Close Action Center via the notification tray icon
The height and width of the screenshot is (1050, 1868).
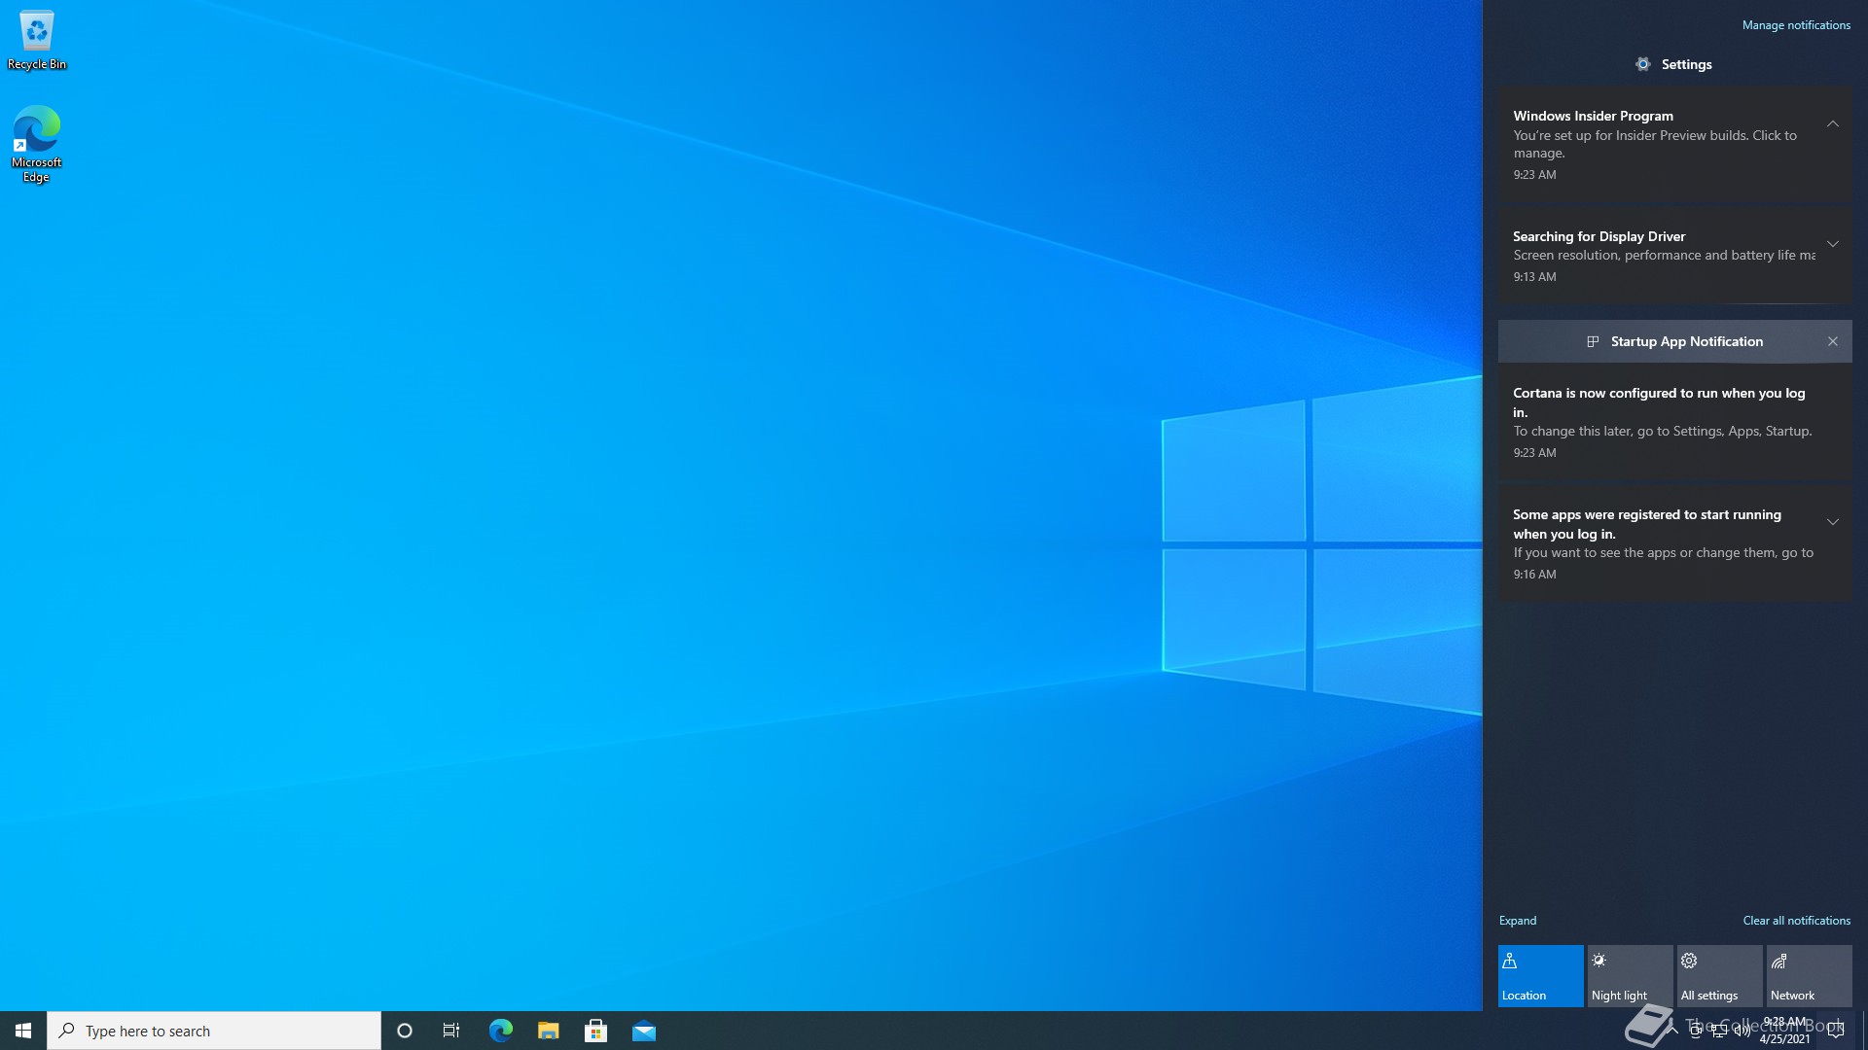click(1836, 1031)
